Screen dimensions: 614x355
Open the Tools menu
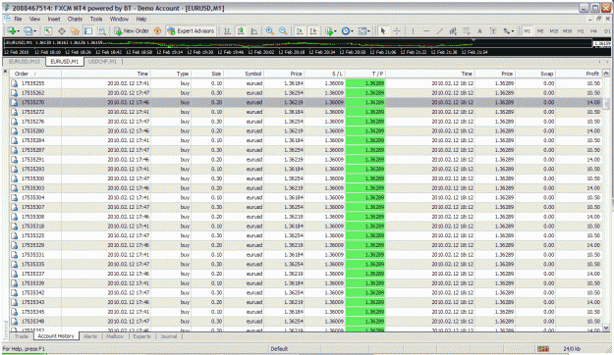coord(96,19)
